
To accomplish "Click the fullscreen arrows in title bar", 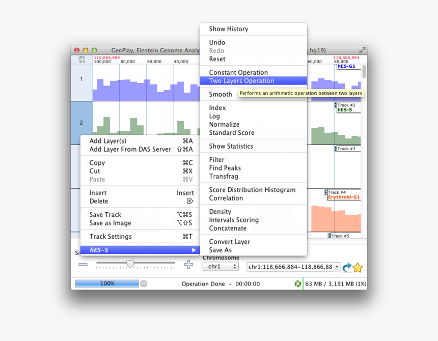I will tap(362, 50).
